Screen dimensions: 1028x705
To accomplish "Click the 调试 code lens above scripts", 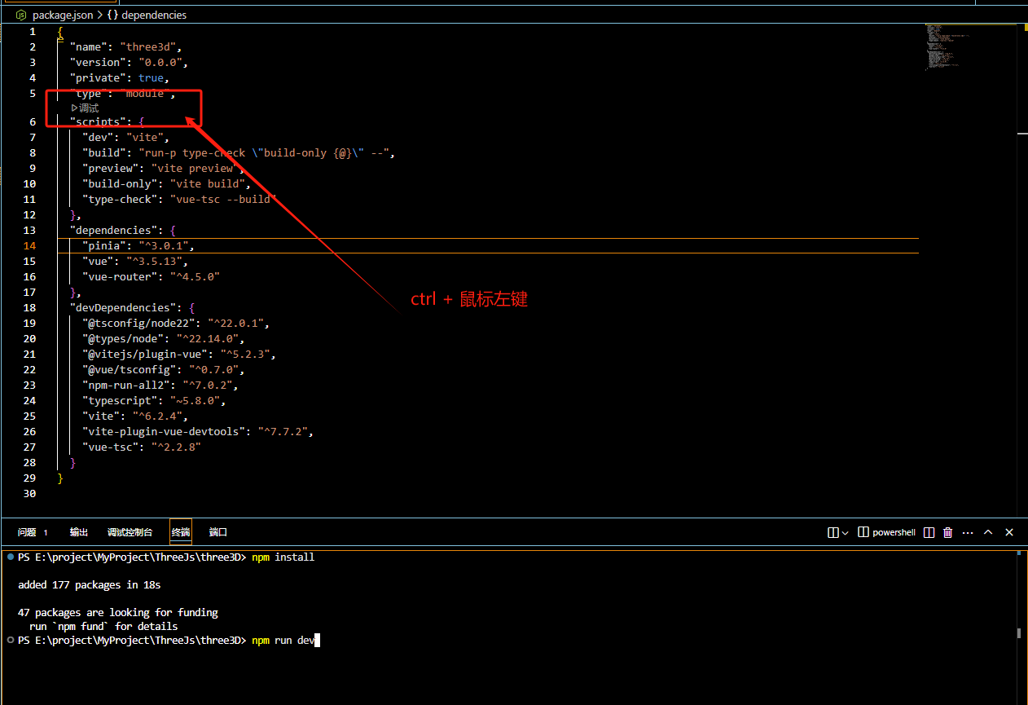I will click(x=84, y=107).
